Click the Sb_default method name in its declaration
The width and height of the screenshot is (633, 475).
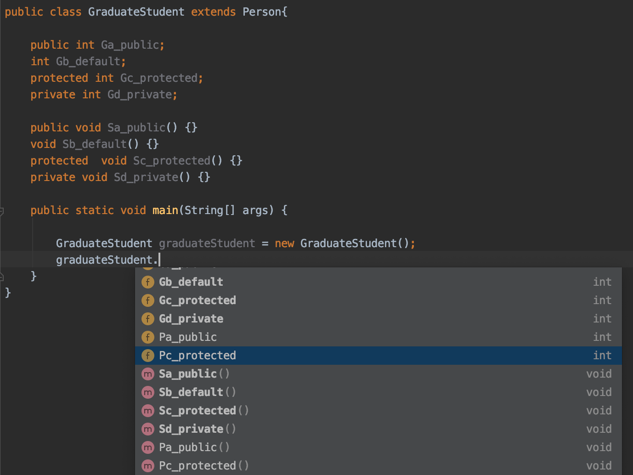(x=95, y=144)
